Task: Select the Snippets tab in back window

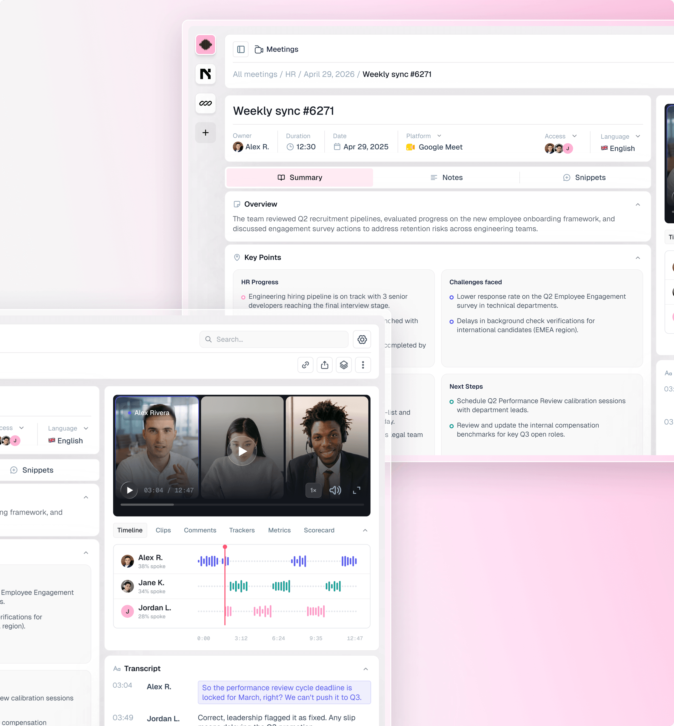Action: click(x=584, y=178)
